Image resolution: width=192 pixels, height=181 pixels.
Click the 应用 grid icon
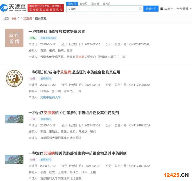tap(162, 9)
